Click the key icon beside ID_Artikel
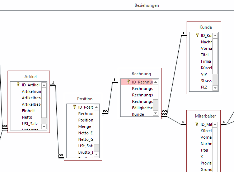The height and width of the screenshot is (172, 234). tap(19, 85)
